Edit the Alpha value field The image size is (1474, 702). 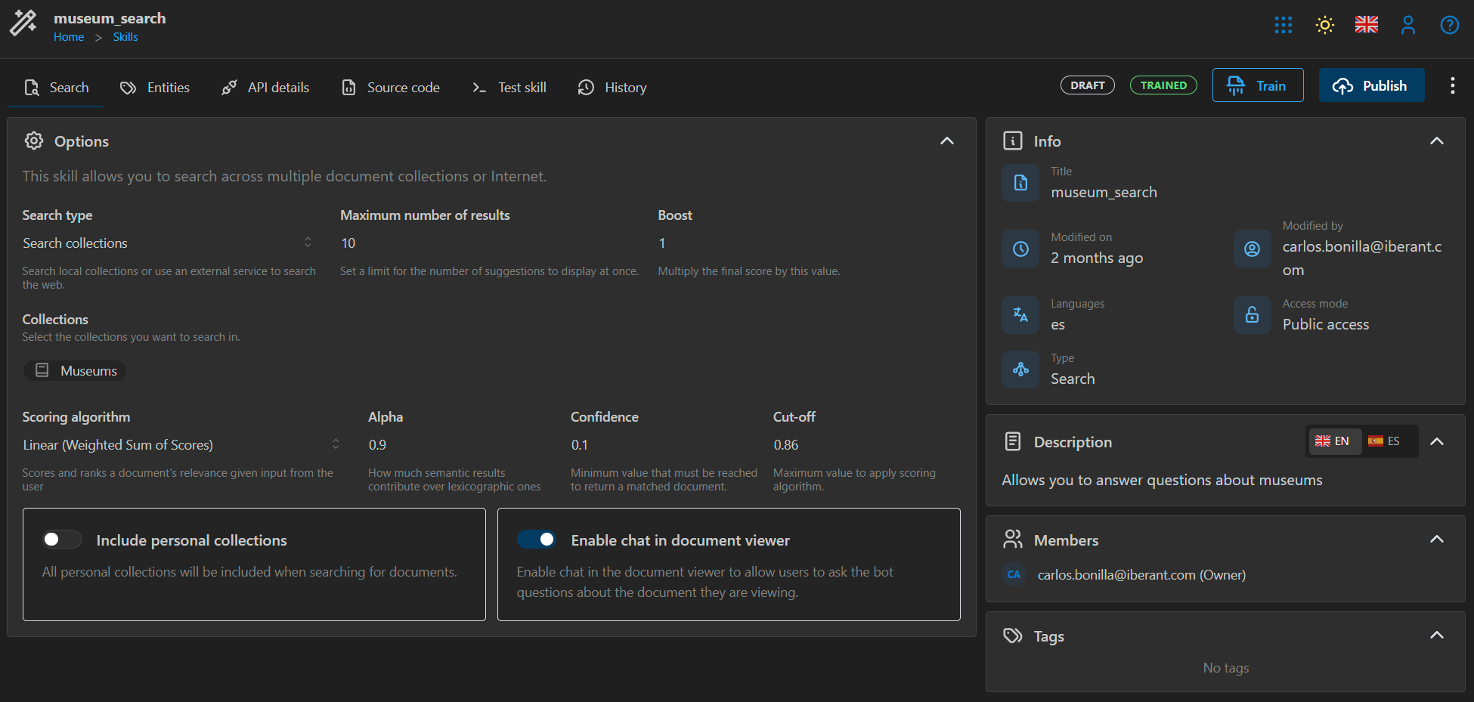[461, 445]
